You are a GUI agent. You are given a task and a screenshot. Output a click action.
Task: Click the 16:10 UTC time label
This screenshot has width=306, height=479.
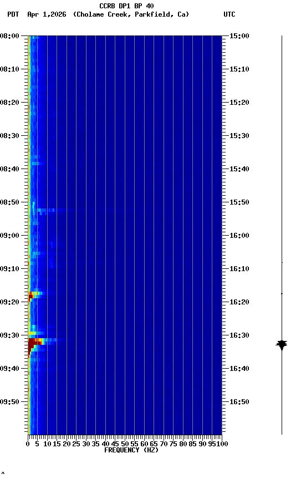pyautogui.click(x=239, y=269)
